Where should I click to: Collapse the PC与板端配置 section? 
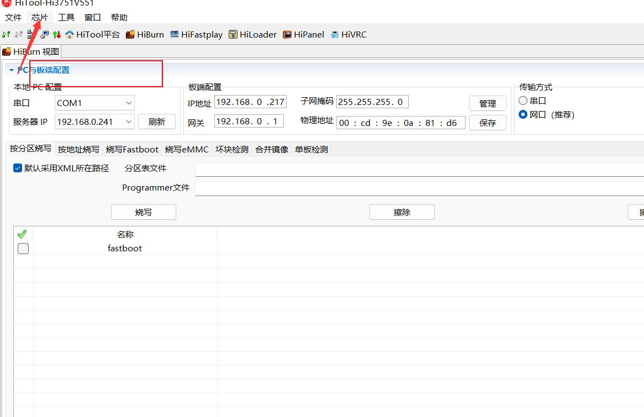pos(12,70)
